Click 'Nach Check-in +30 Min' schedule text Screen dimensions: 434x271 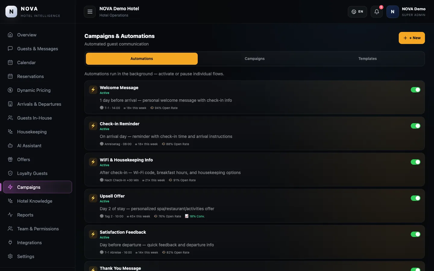[119, 180]
